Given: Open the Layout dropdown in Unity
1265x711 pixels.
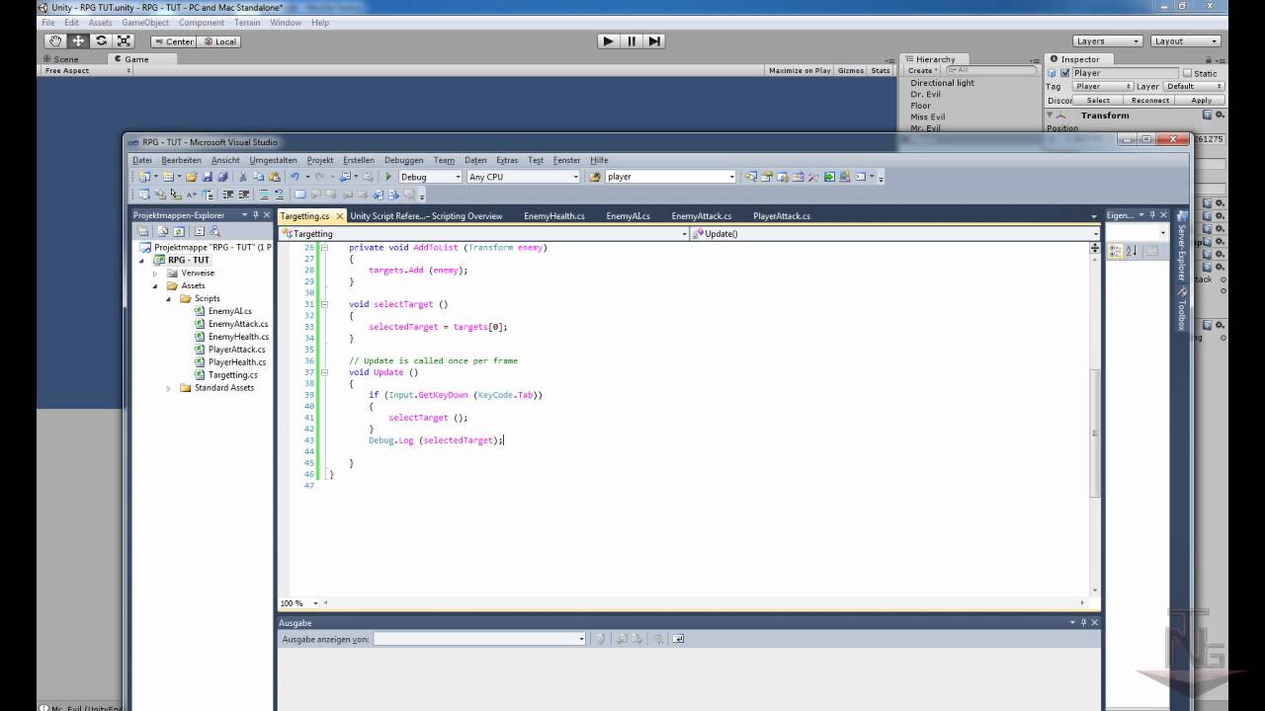Looking at the screenshot, I should 1185,41.
